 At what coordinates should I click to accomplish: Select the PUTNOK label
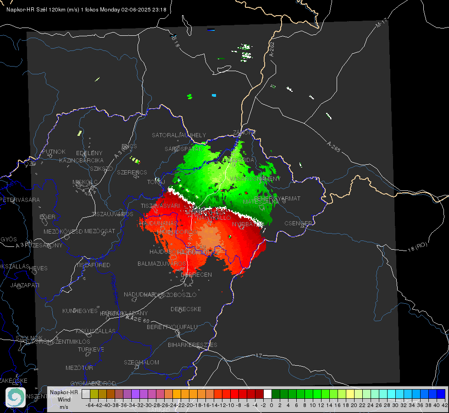click(x=54, y=151)
